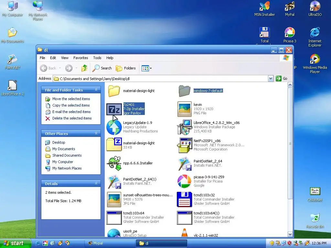Select the PaintDotNet_2_64(1) installer icon
This screenshot has height=248, width=331.
coord(114,181)
